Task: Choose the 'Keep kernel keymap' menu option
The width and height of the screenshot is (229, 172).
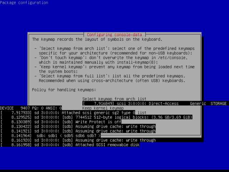Action: [x=103, y=108]
